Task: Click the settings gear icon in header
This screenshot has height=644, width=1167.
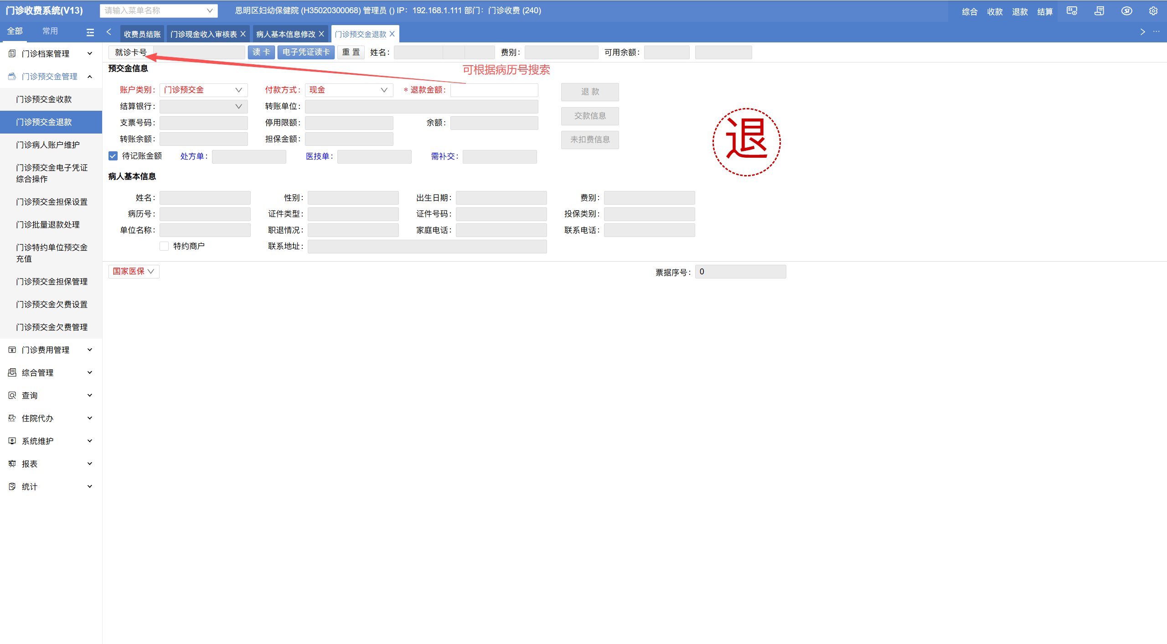Action: (1153, 11)
